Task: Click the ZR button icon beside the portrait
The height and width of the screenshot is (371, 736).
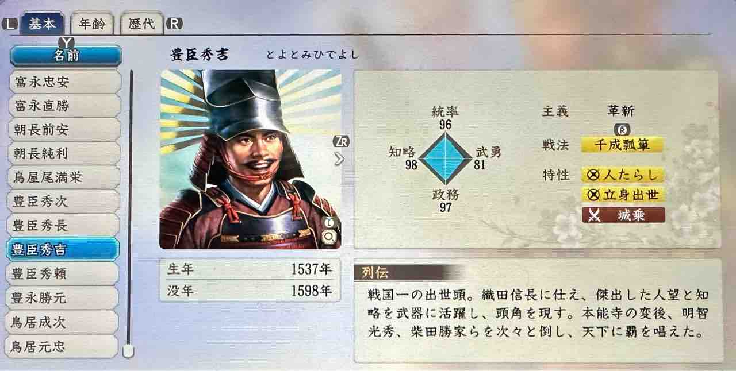Action: (340, 142)
